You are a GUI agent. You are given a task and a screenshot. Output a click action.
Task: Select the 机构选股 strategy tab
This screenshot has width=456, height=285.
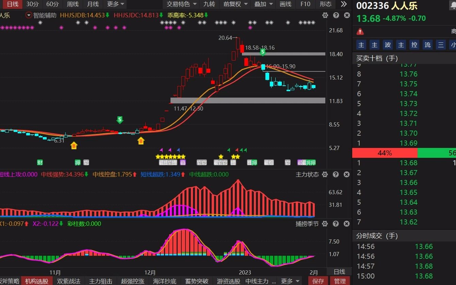[x=37, y=281]
